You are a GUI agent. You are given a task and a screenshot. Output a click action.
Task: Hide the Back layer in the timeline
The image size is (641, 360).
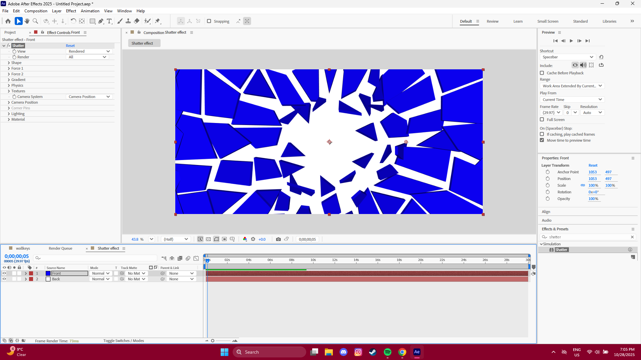pyautogui.click(x=4, y=279)
